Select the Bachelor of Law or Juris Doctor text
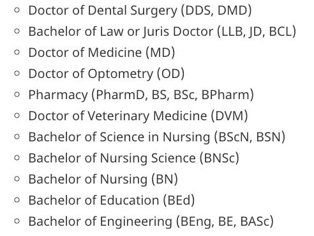This screenshot has width=314, height=236. (x=121, y=31)
